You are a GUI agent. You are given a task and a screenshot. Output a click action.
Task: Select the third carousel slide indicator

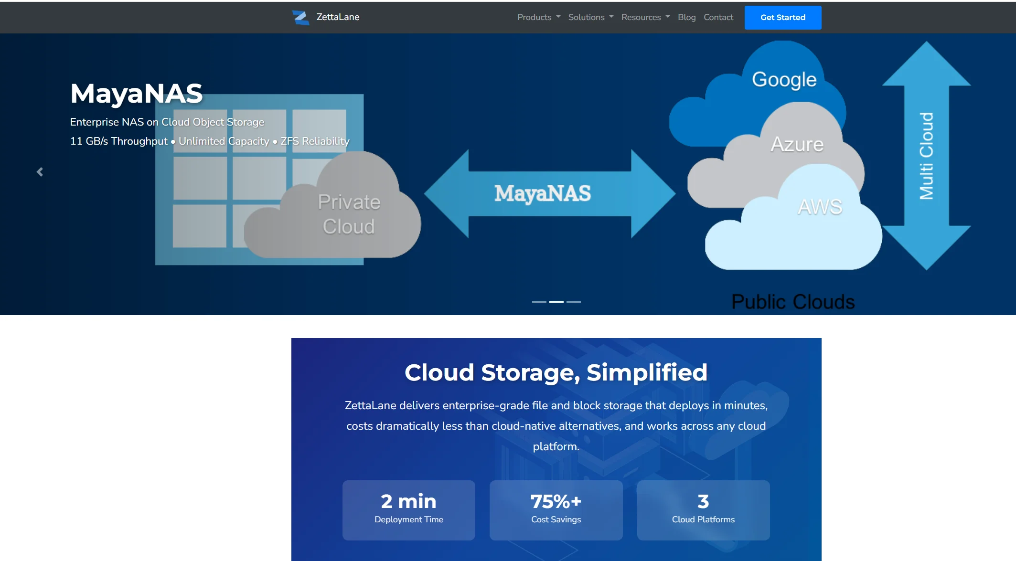coord(573,302)
